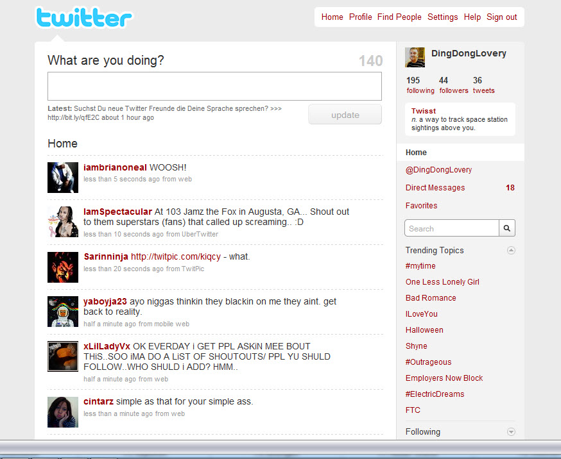Open the twitpic.com/kiqcy link

[x=176, y=257]
